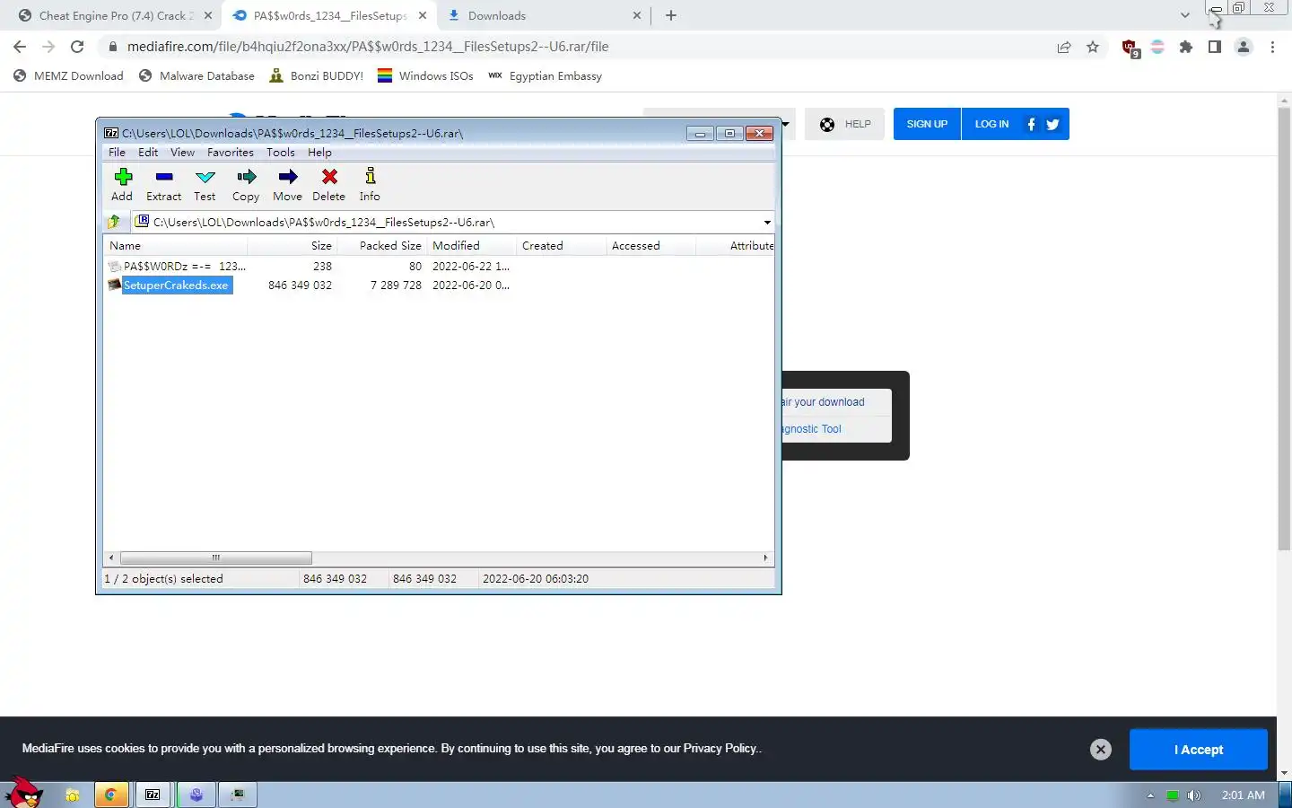Click the horizontal scrollbar thumb in 7-Zip
Viewport: 1292px width, 808px height.
[216, 558]
